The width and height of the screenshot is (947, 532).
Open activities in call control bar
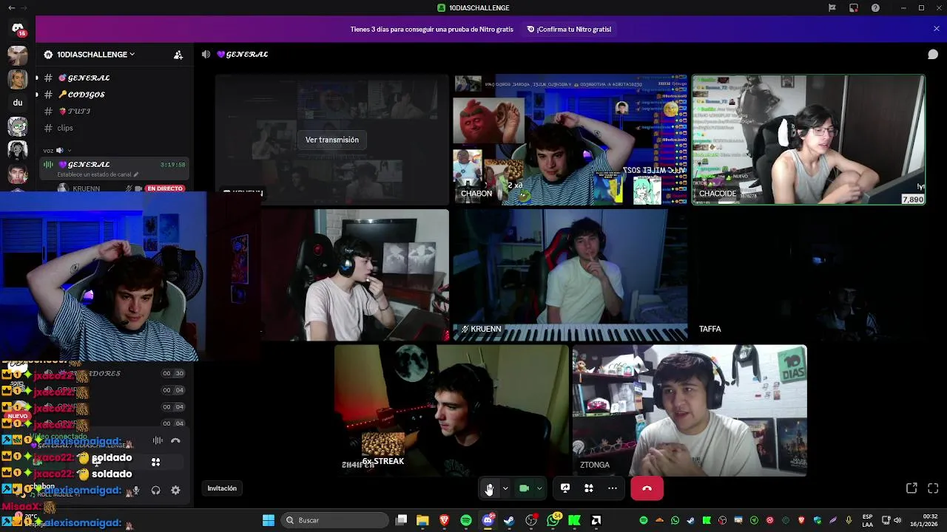point(589,488)
